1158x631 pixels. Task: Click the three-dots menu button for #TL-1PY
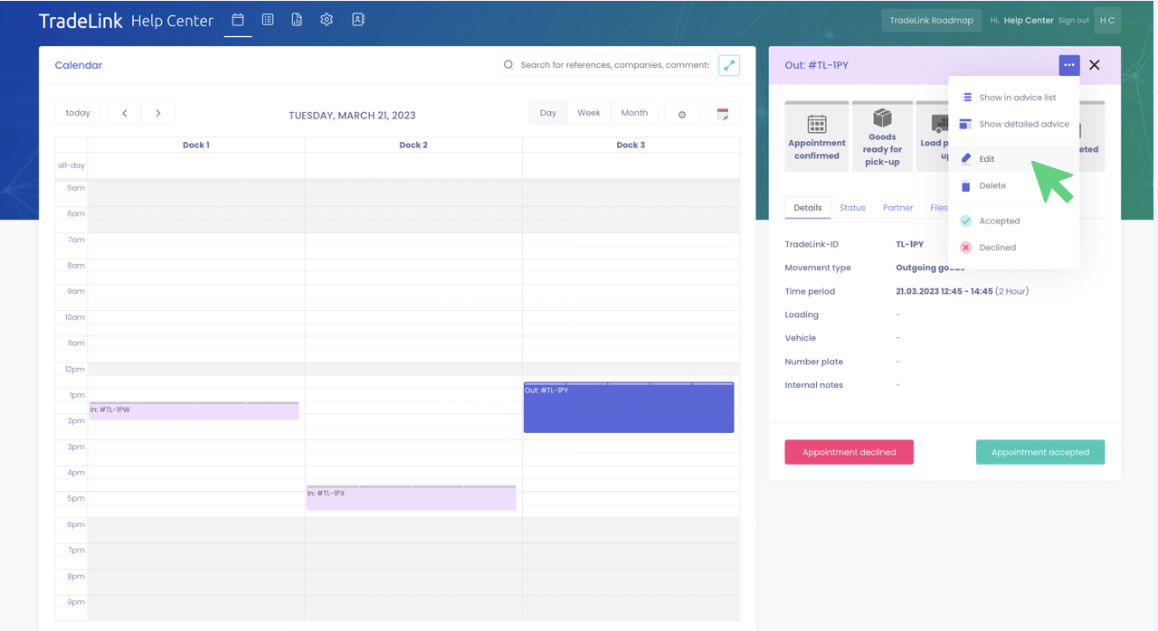point(1068,65)
